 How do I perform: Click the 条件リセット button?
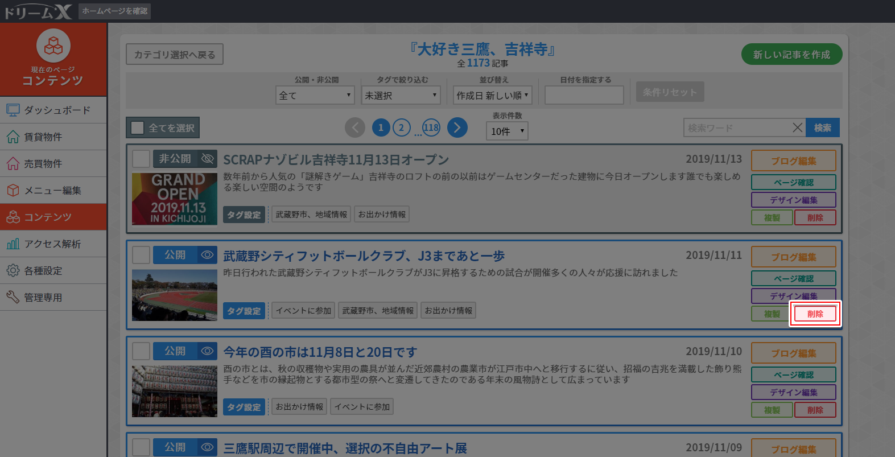tap(670, 92)
